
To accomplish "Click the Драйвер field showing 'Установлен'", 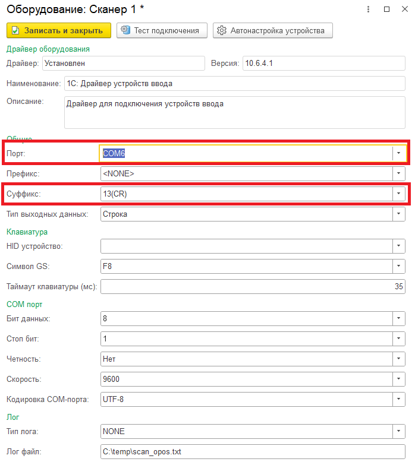I will (124, 63).
